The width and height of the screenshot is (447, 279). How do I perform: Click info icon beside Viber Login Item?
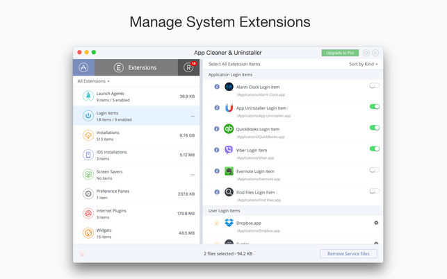[217, 150]
